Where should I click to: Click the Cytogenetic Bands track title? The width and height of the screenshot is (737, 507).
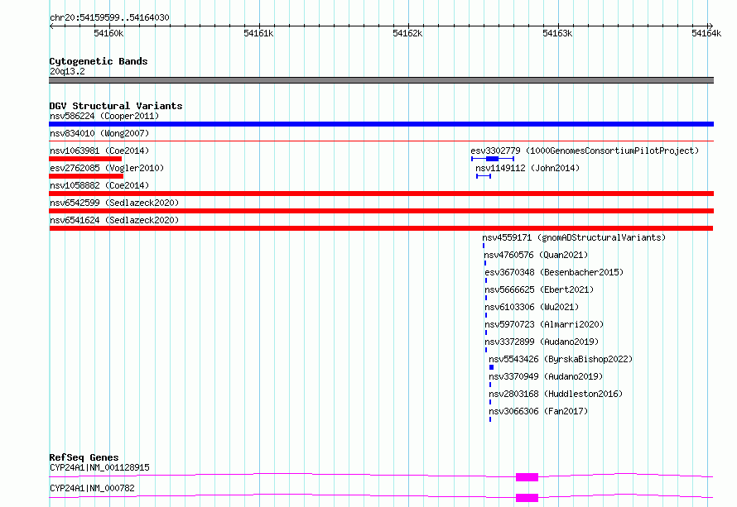tap(99, 61)
